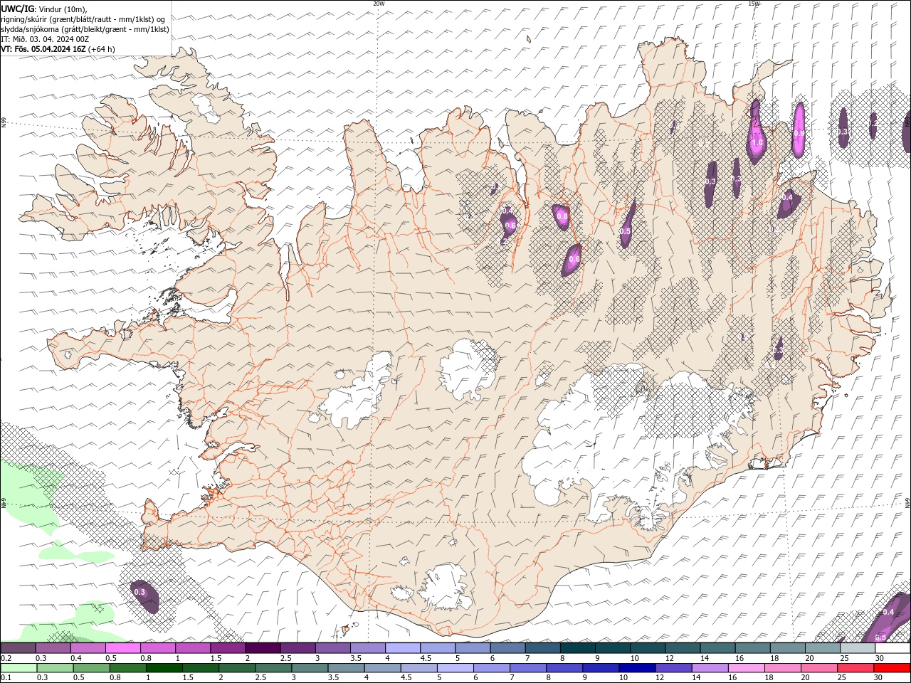
Task: Click the large white Vatnajökull glacier area
Action: (626, 441)
